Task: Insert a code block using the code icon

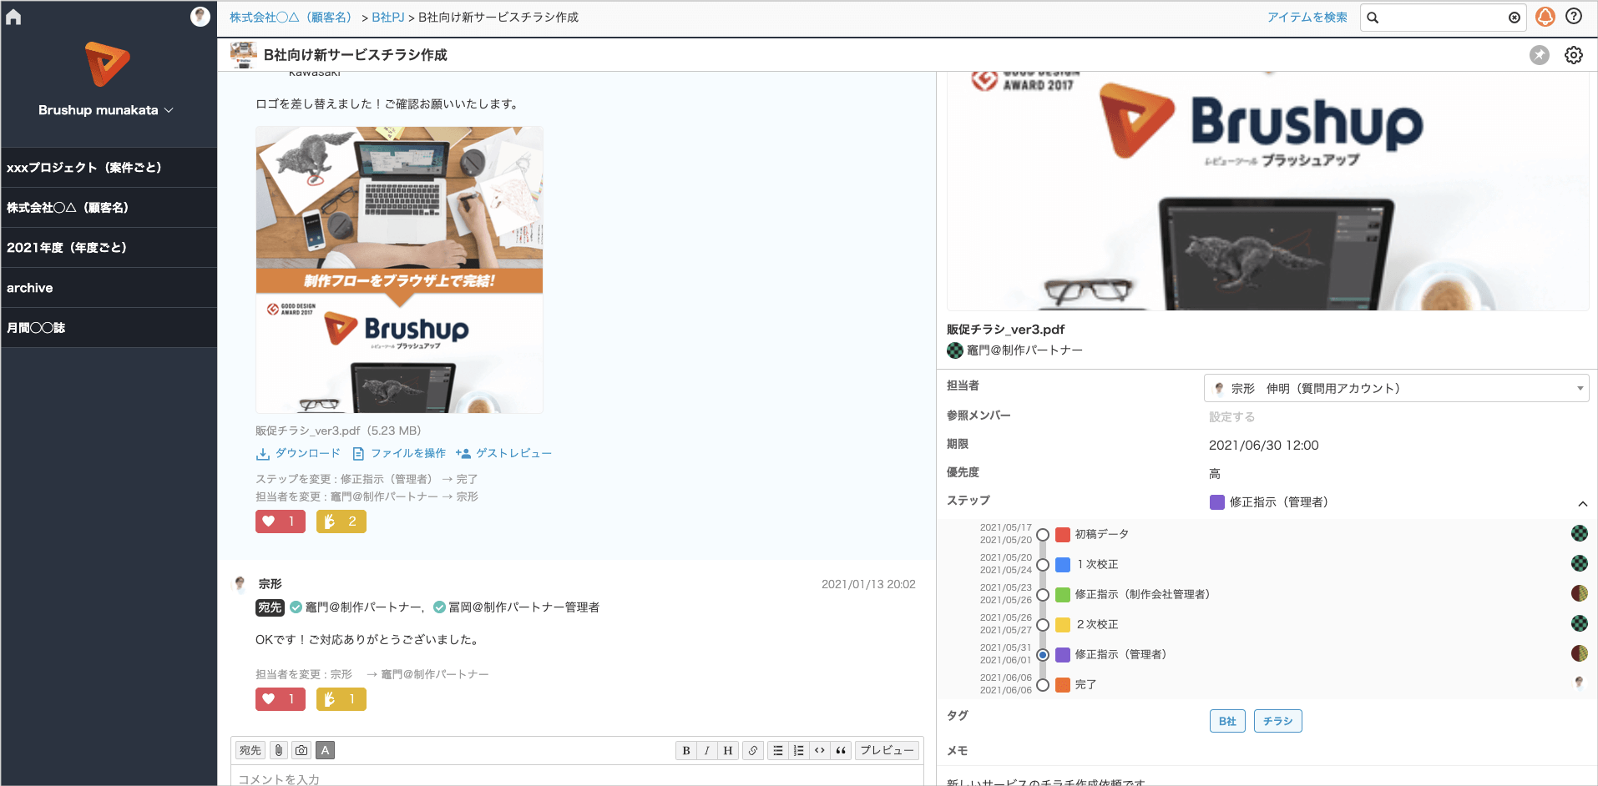Action: (820, 750)
